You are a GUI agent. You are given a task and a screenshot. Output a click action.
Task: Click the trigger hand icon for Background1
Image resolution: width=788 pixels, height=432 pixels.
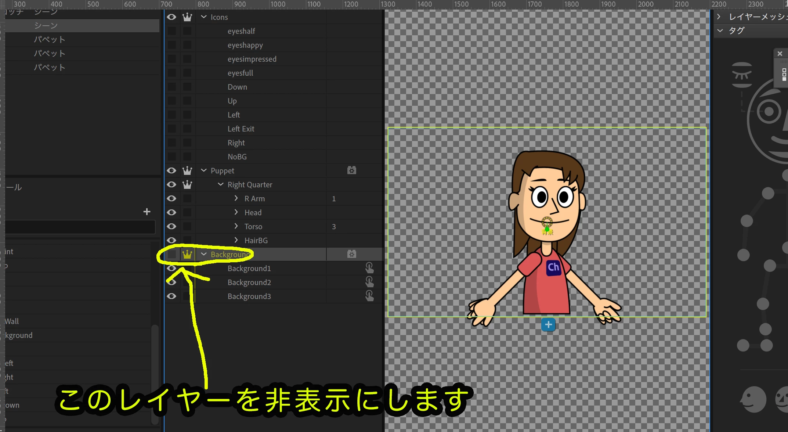(x=369, y=268)
